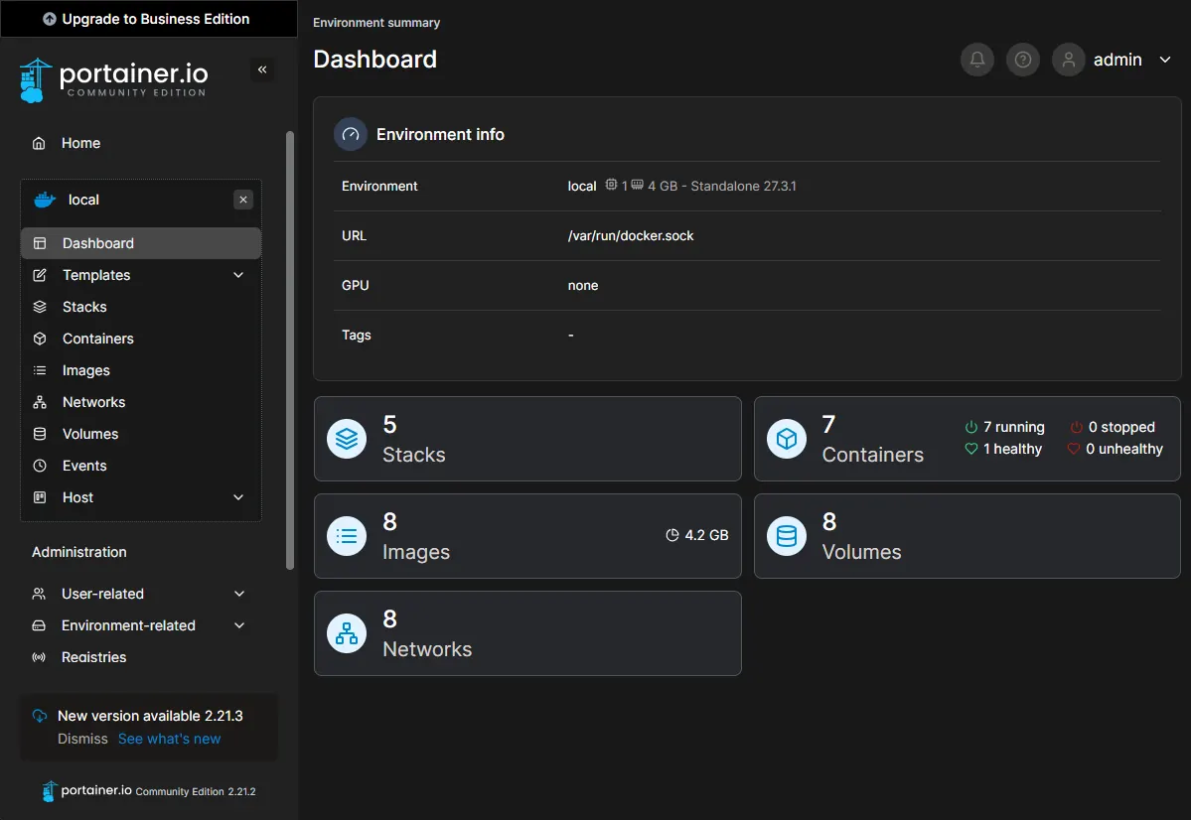Open Containers from the sidebar

[x=98, y=340]
